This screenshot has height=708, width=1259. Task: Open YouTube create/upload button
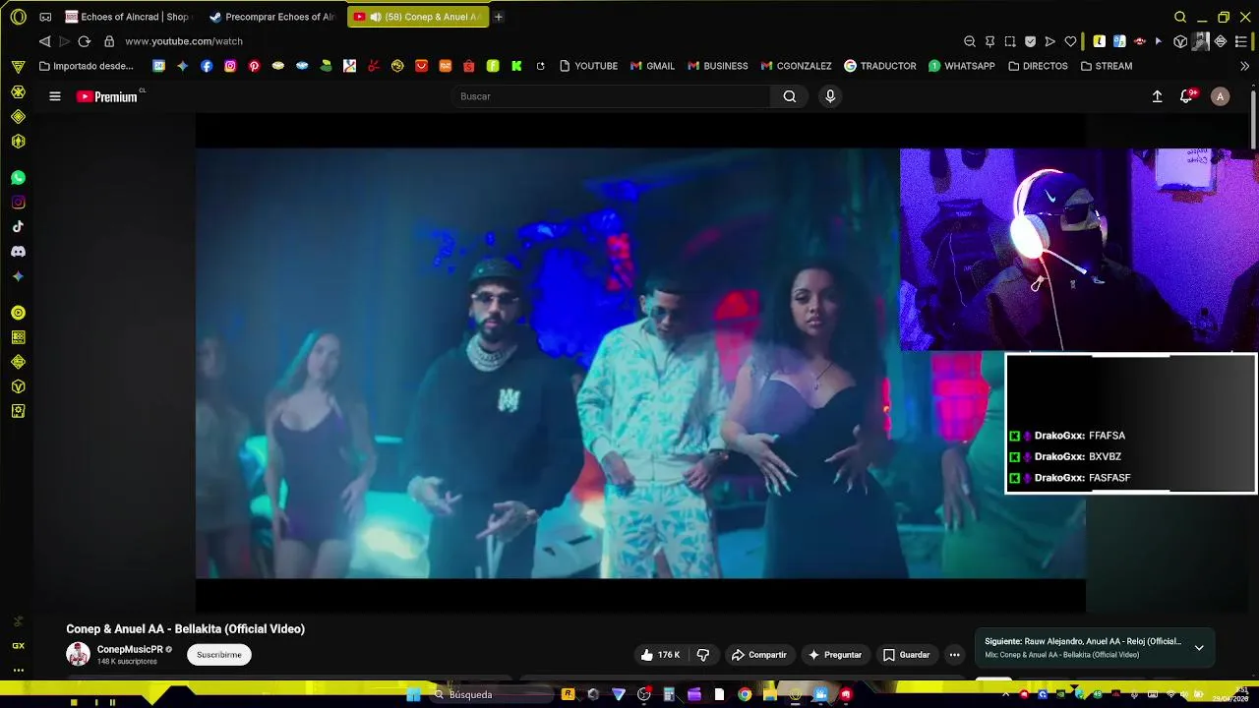[x=1157, y=96]
